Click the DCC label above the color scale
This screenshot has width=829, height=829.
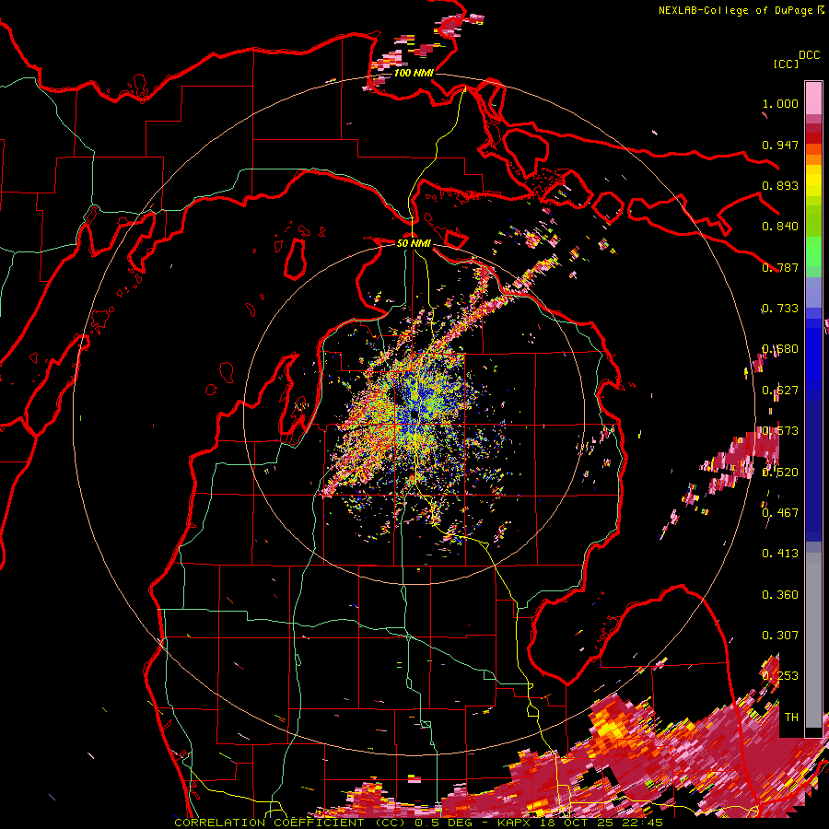(809, 55)
